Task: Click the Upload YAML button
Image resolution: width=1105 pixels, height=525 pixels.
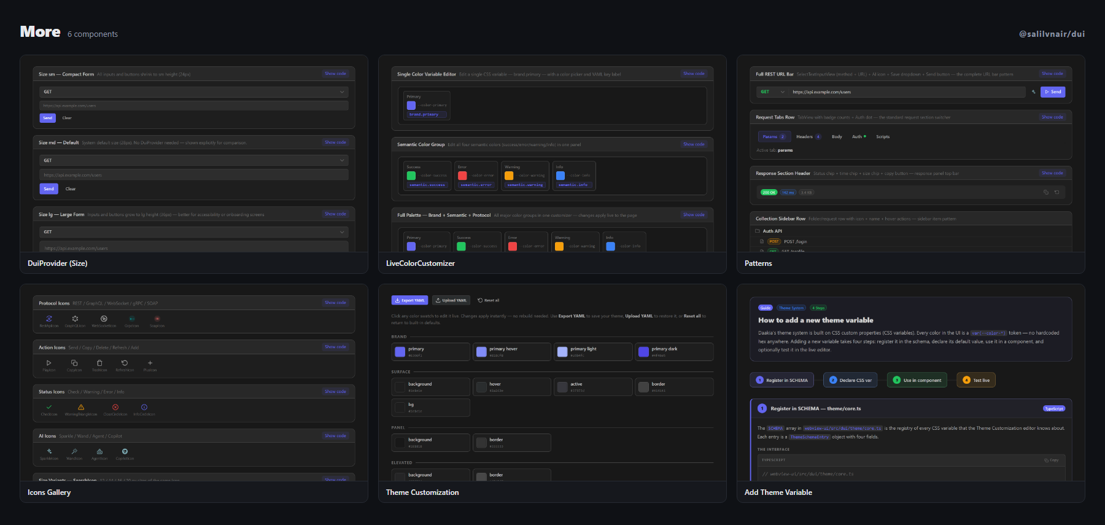Action: pos(451,300)
